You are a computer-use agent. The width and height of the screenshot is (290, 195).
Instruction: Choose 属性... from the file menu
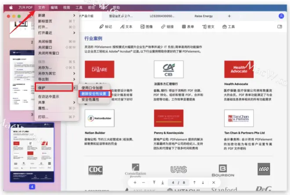pyautogui.click(x=57, y=108)
